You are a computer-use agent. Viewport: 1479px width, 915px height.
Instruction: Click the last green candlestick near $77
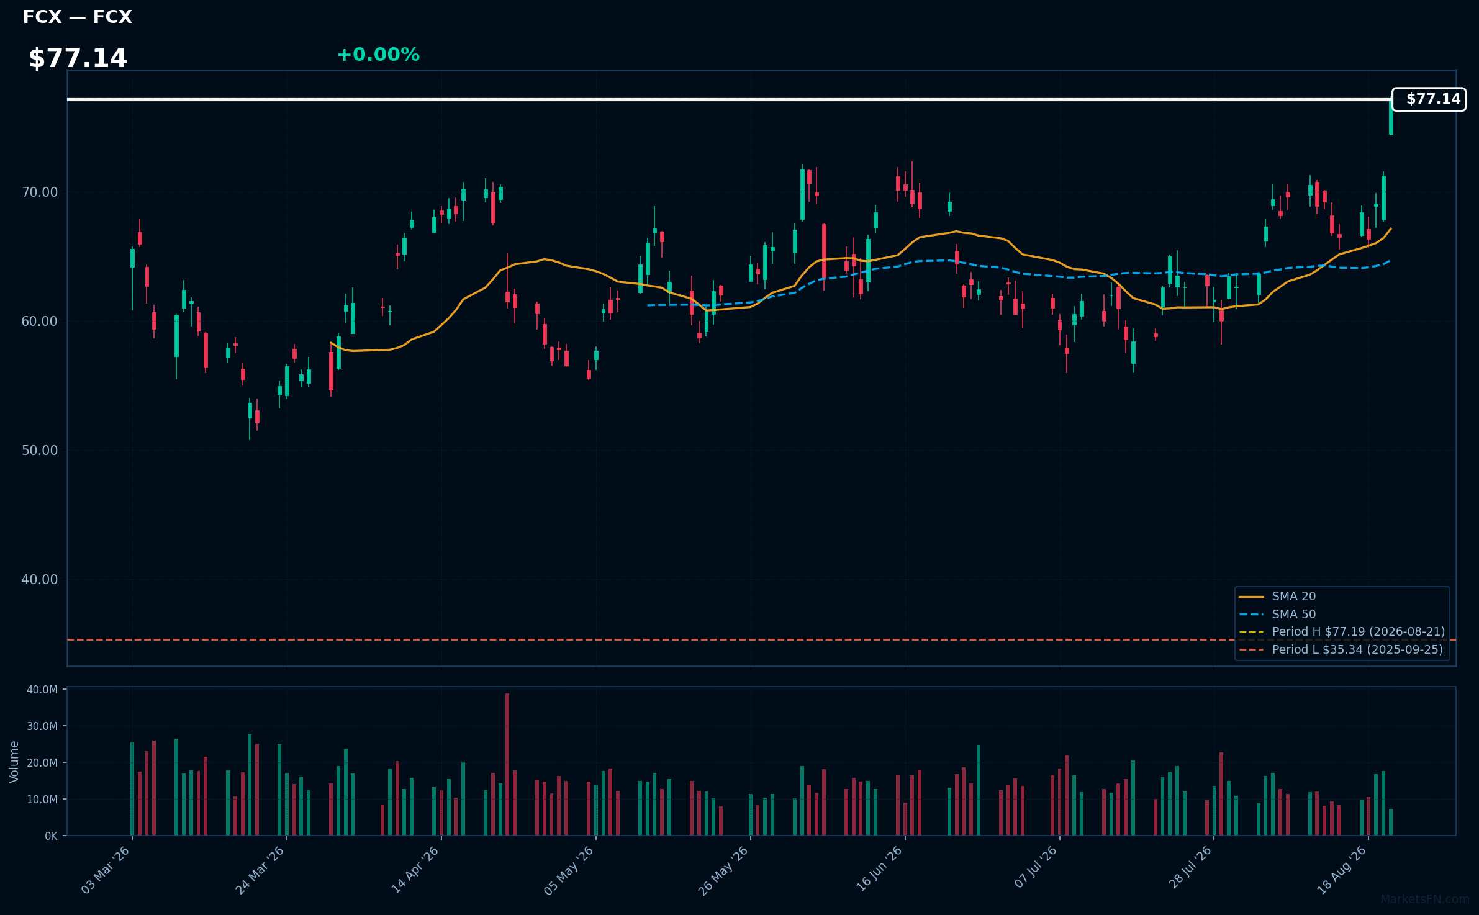point(1391,117)
